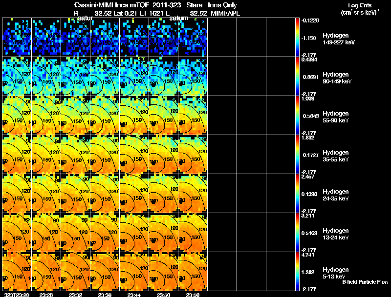
Task: Pick the 55-90 keV panel at 23:32
Action: [x=75, y=116]
